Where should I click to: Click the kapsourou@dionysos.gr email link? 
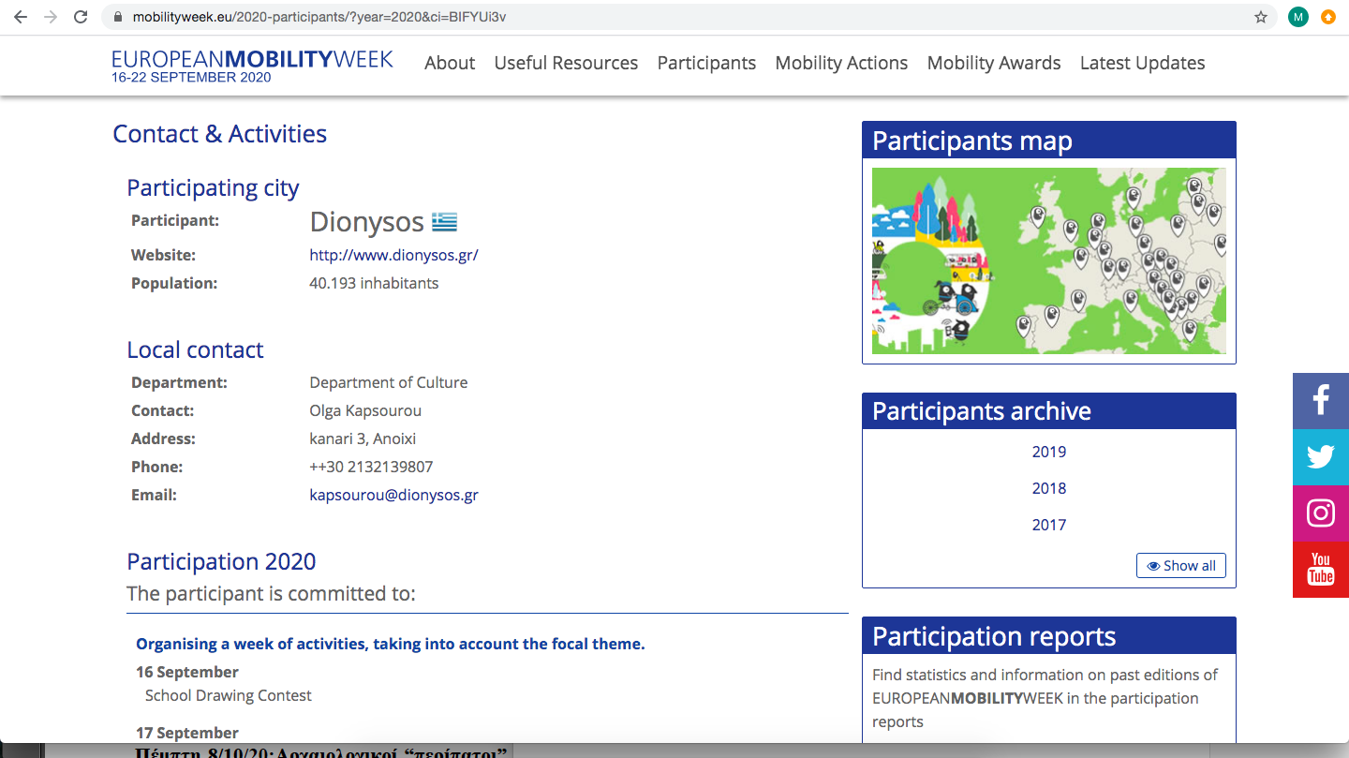click(x=393, y=495)
